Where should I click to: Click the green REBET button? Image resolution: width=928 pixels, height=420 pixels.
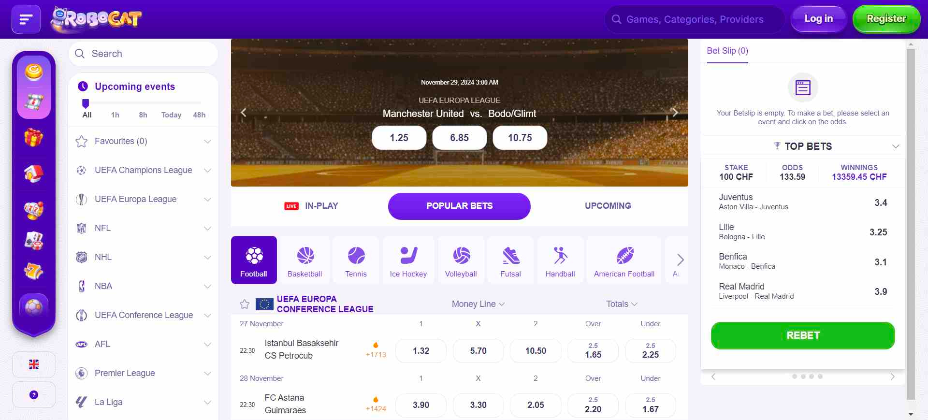click(x=803, y=335)
